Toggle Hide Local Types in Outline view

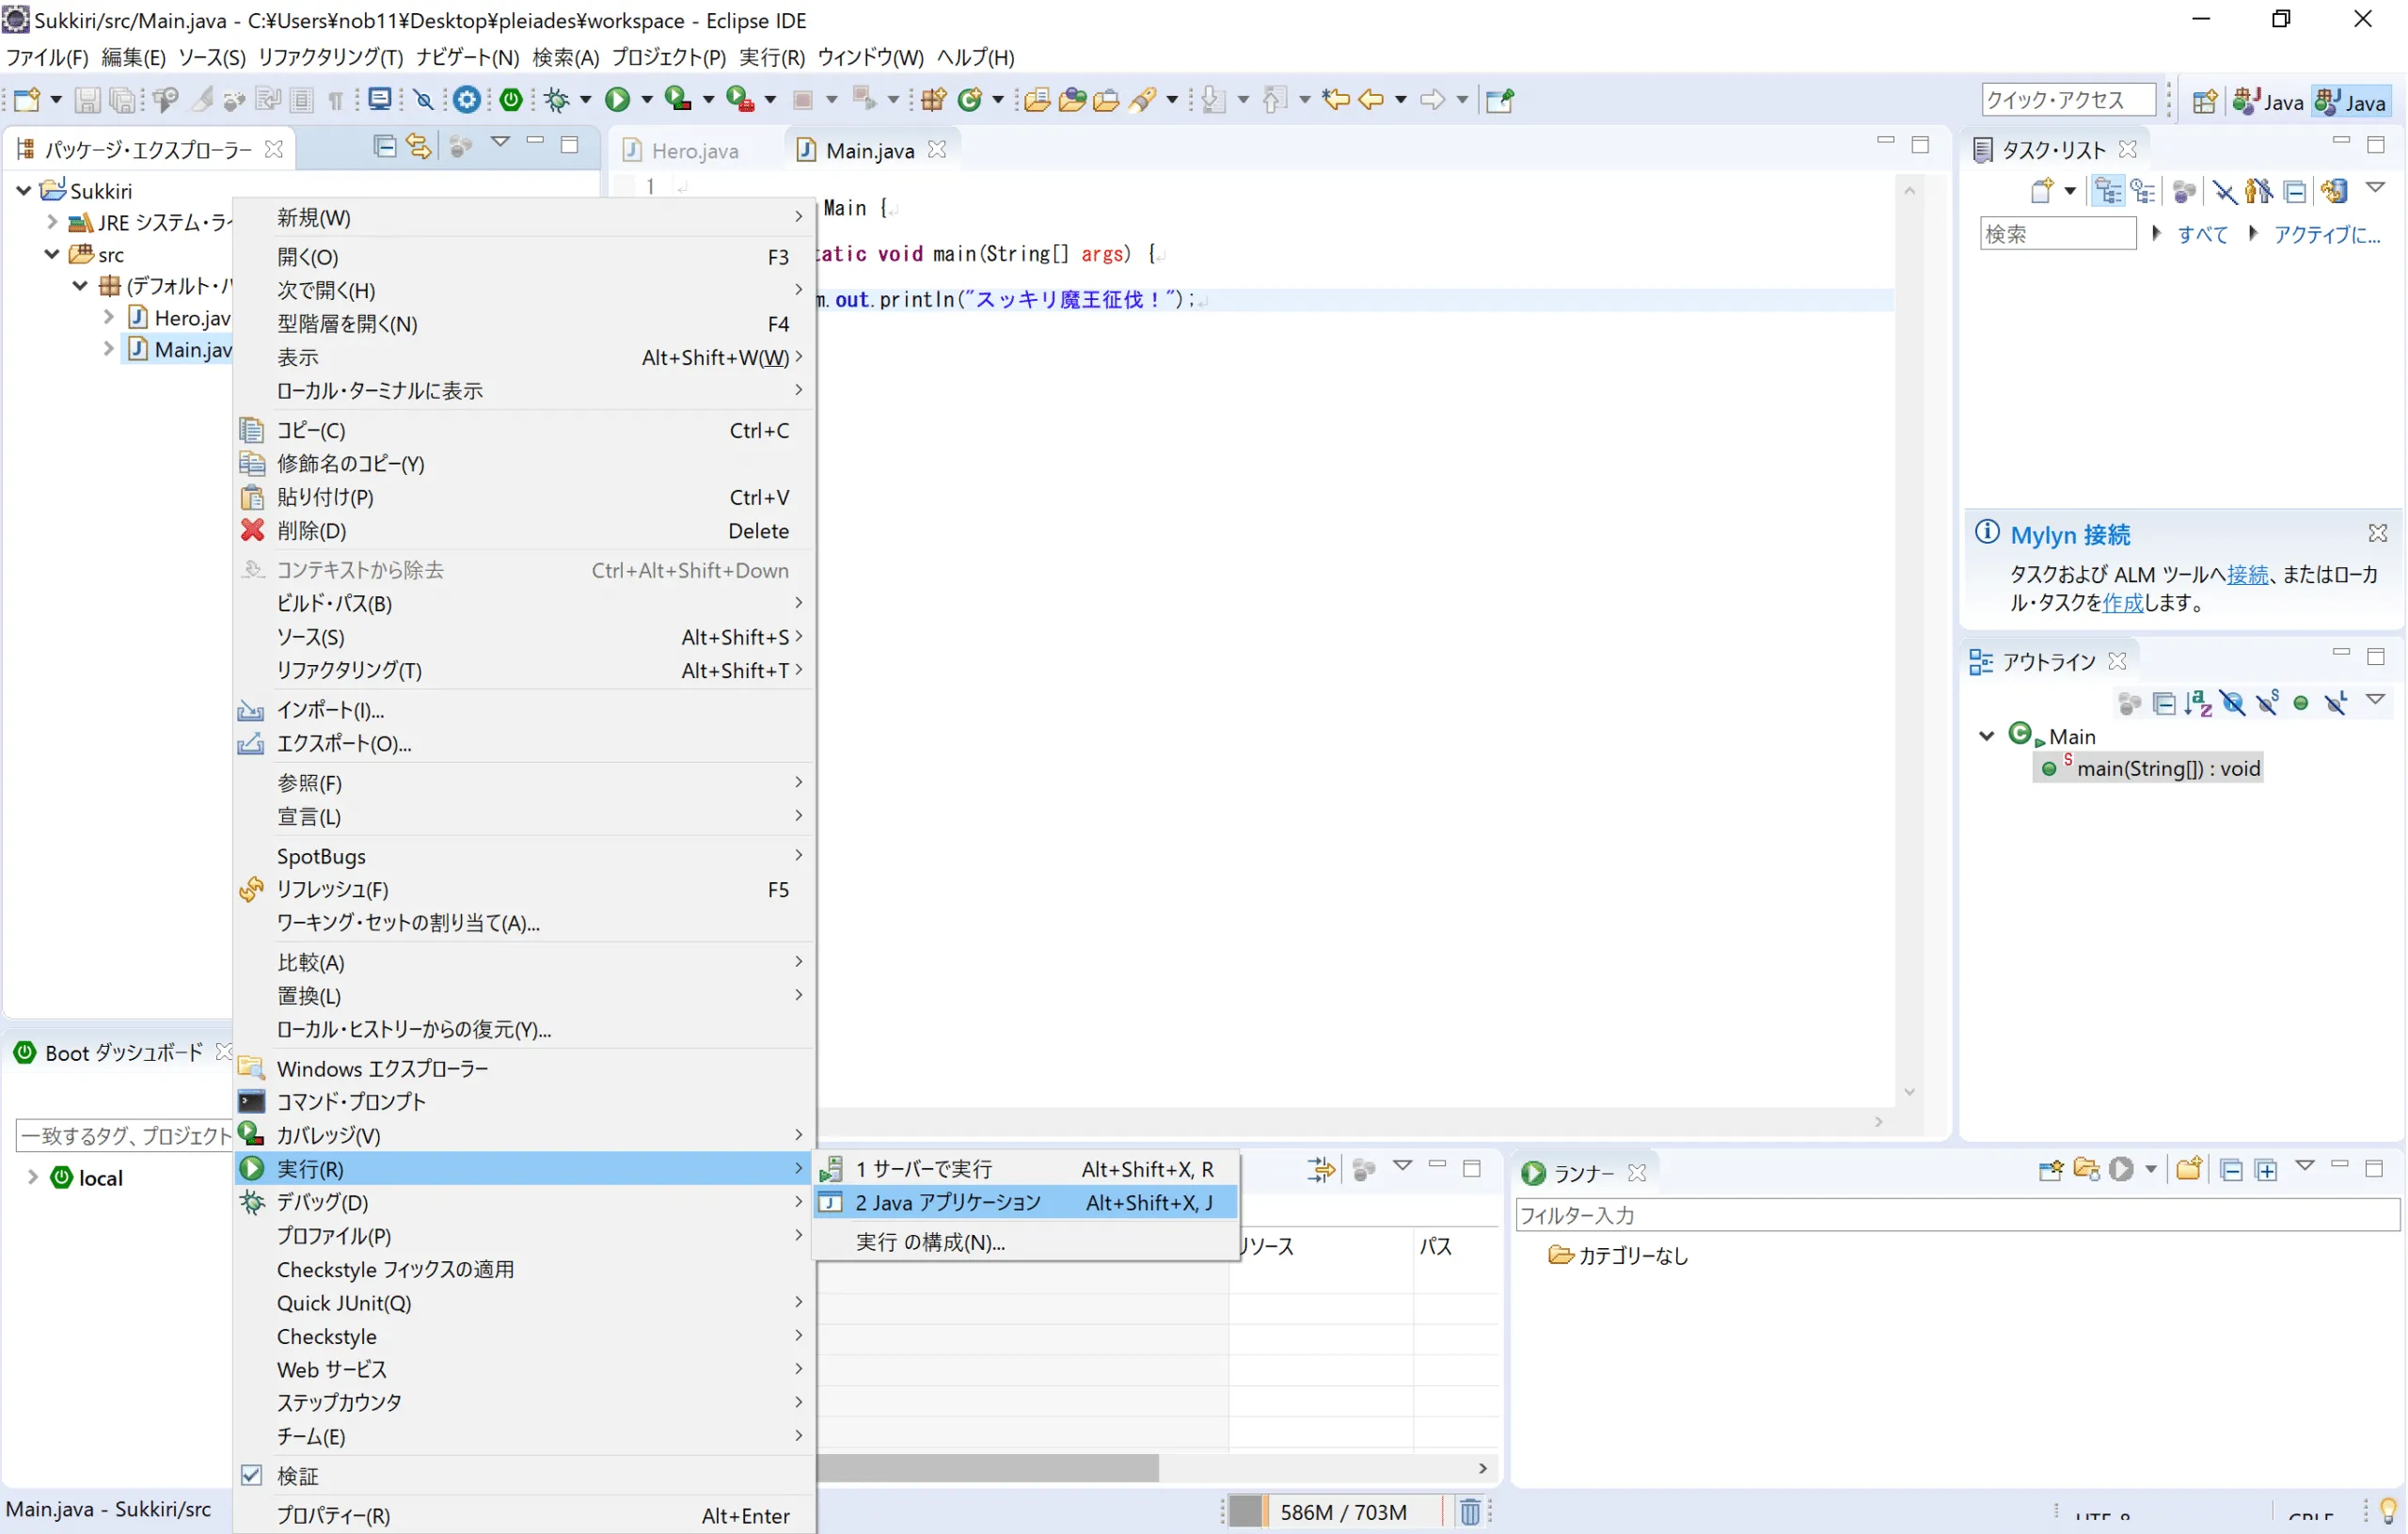pyautogui.click(x=2336, y=704)
